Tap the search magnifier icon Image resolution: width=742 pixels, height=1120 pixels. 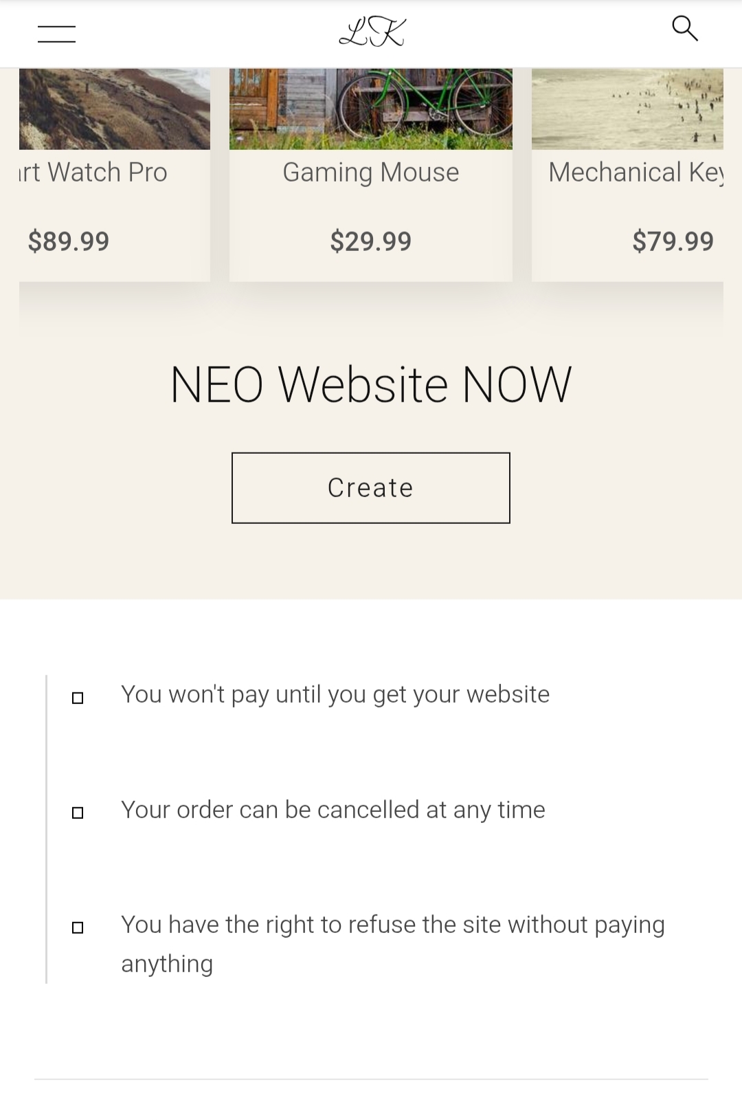[684, 28]
